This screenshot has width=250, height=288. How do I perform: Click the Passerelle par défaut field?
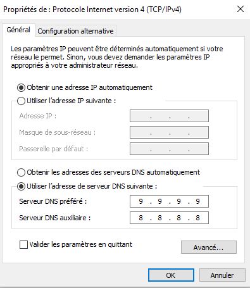coord(169,149)
